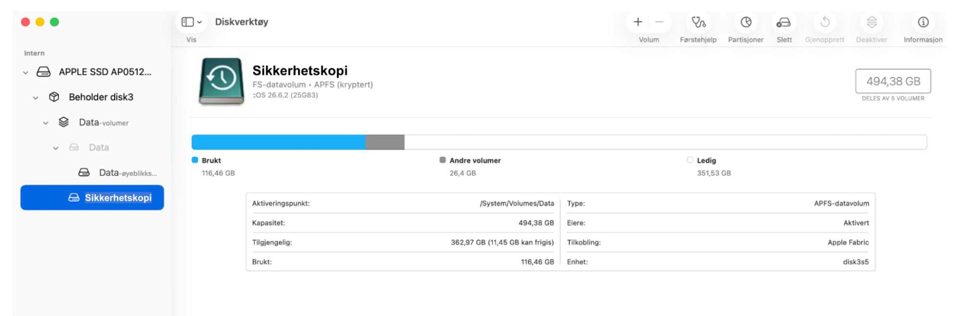This screenshot has width=961, height=316.
Task: Click the OS 26.6.2 (25G83) version text
Action: pyautogui.click(x=286, y=95)
